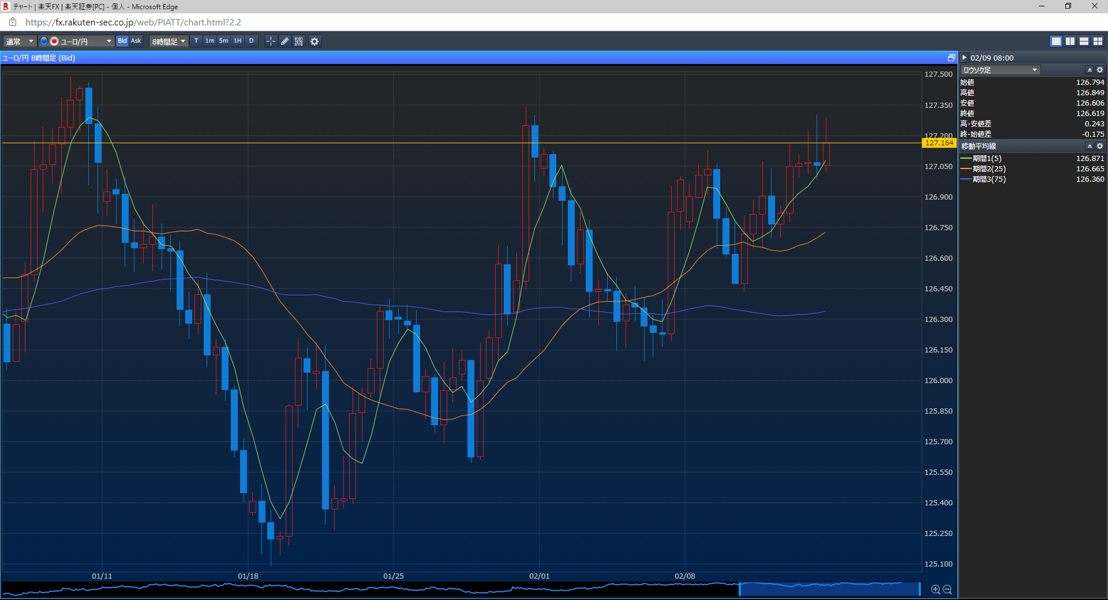Select the crosshair cursor tool
The width and height of the screenshot is (1108, 600).
click(271, 42)
